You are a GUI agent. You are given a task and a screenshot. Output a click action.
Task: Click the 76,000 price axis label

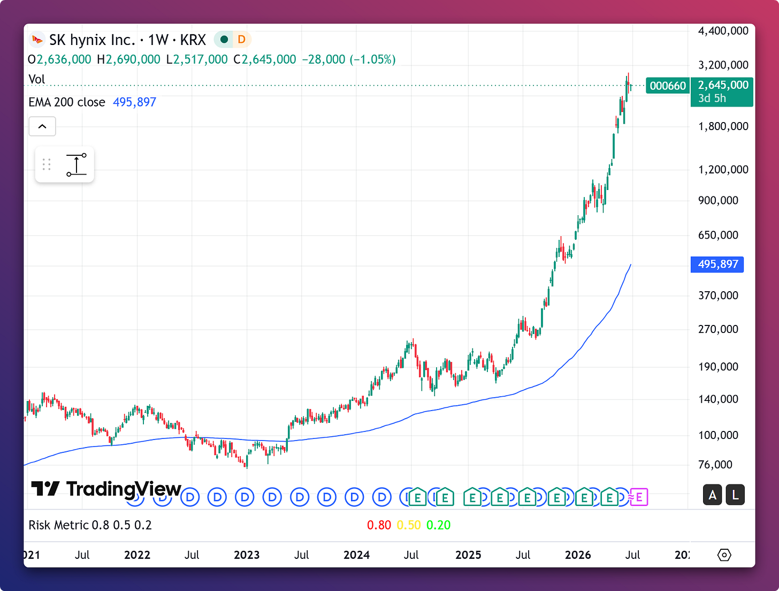tap(715, 465)
